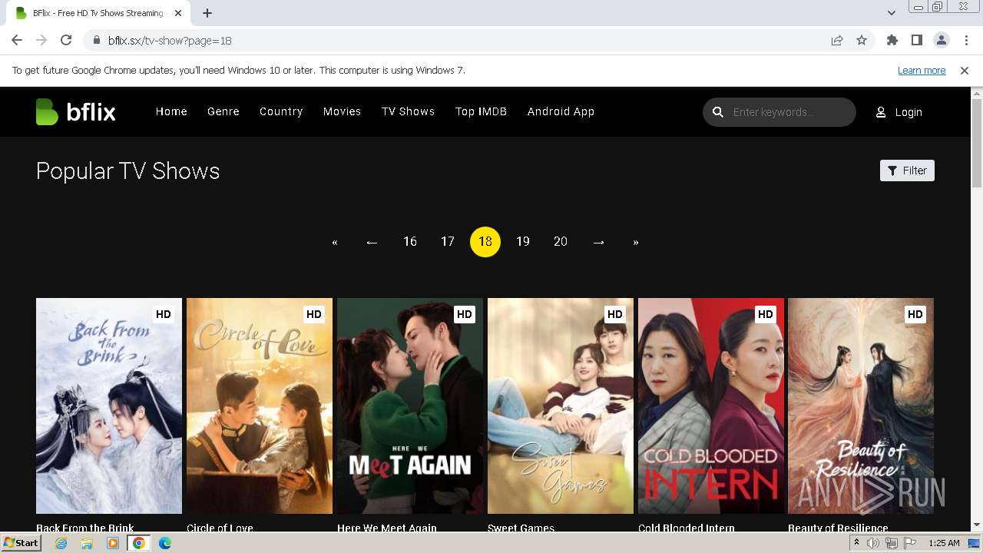Open the network tray icon
Screen dimensions: 983x553
[892, 543]
